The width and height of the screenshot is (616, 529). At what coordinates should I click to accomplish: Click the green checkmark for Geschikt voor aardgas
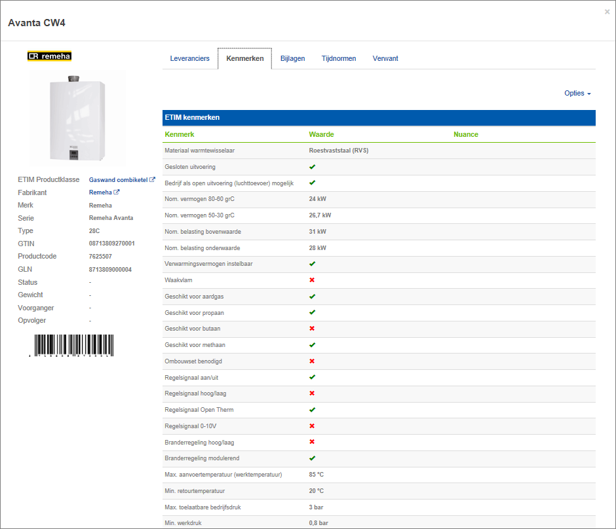coord(312,297)
